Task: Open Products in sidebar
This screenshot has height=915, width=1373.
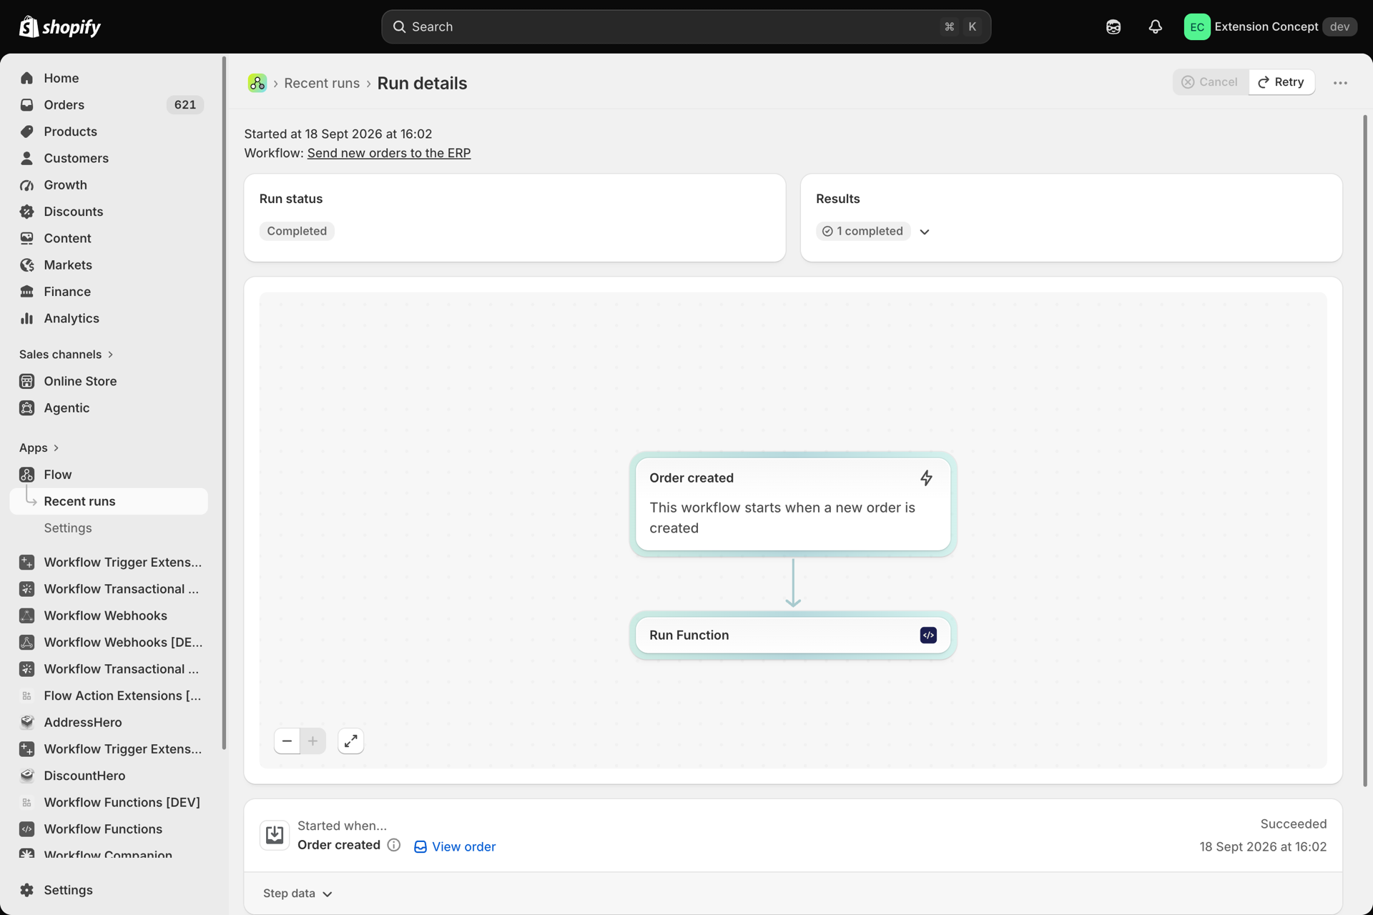Action: tap(109, 132)
